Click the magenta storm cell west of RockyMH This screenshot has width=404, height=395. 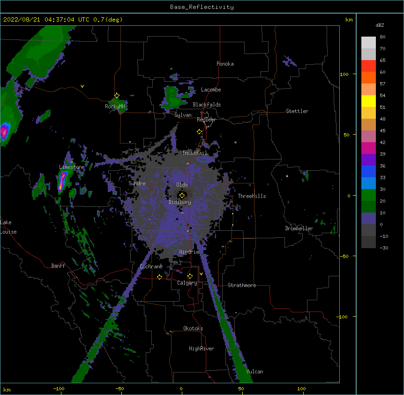4,132
